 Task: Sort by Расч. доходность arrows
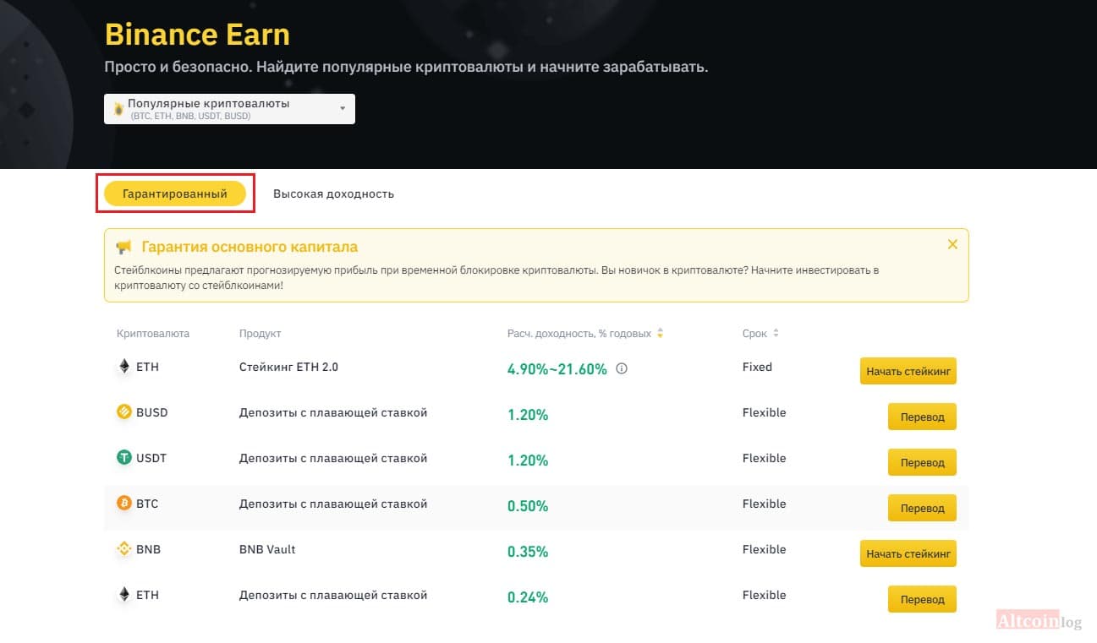[x=661, y=334]
